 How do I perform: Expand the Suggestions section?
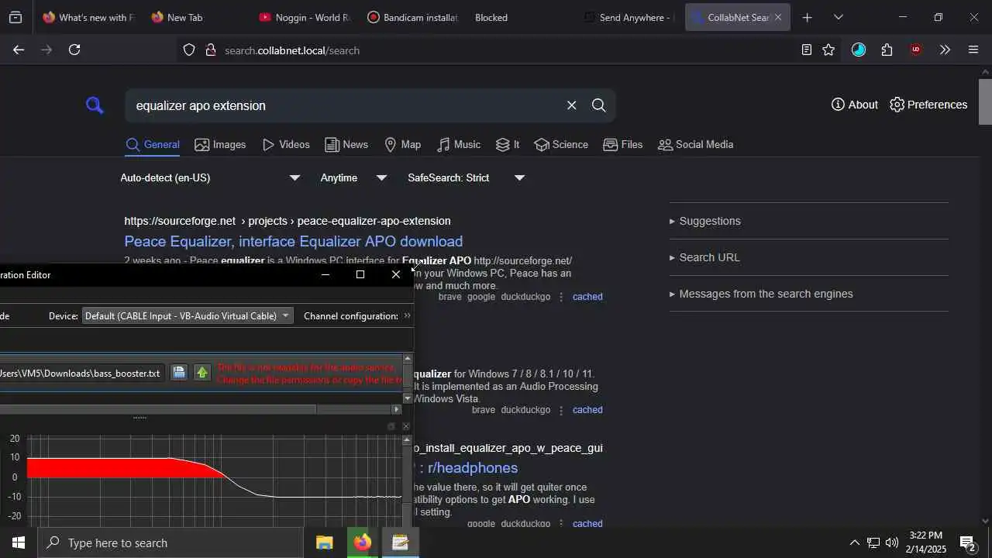click(x=705, y=221)
